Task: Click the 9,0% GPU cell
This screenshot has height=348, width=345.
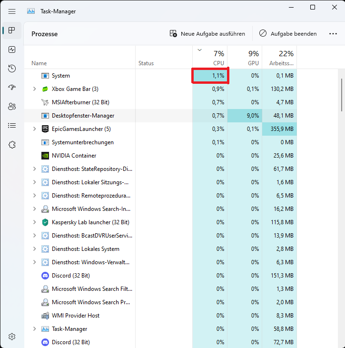Action: (x=245, y=116)
